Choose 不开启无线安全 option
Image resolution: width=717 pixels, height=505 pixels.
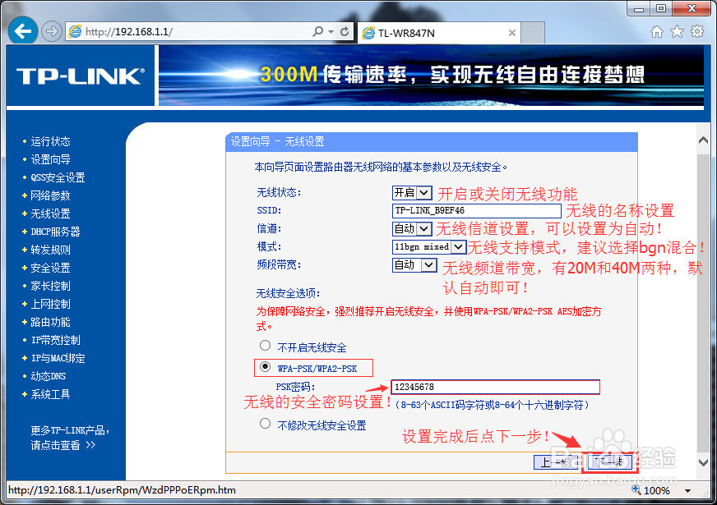click(264, 347)
